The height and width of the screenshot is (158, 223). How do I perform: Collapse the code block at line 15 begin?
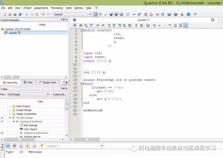[x=82, y=84]
